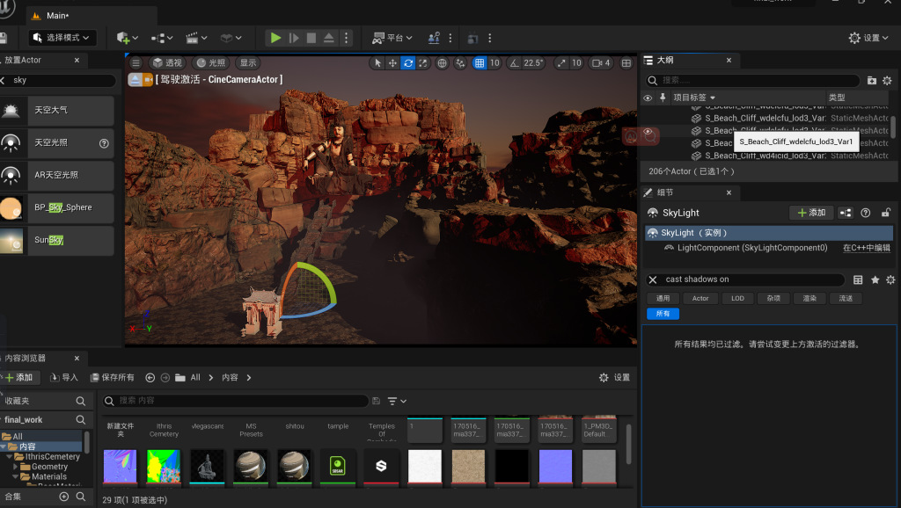Click the 保存所有 save all button
The image size is (901, 508).
(x=113, y=377)
